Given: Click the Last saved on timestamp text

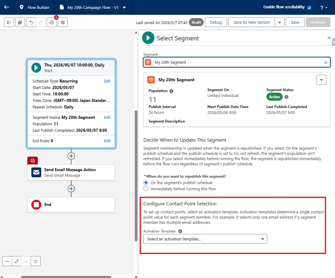Looking at the screenshot, I should (162, 22).
